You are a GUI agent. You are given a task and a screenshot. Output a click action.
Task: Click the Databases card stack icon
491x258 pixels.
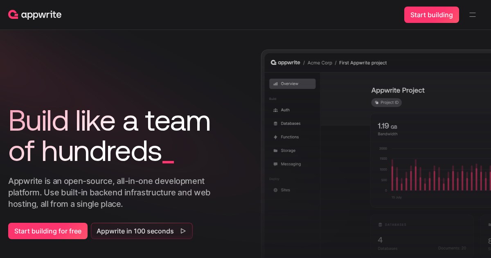(380, 225)
